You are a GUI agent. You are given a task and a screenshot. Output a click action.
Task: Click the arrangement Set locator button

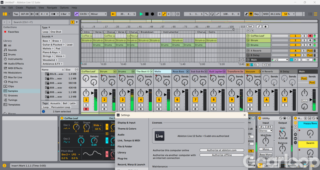click(x=250, y=26)
